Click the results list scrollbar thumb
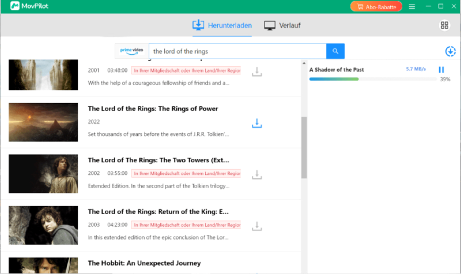Viewport: 461px width, 274px height. coord(304,147)
